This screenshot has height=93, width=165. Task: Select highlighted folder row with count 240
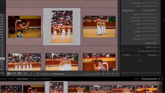pos(2,59)
